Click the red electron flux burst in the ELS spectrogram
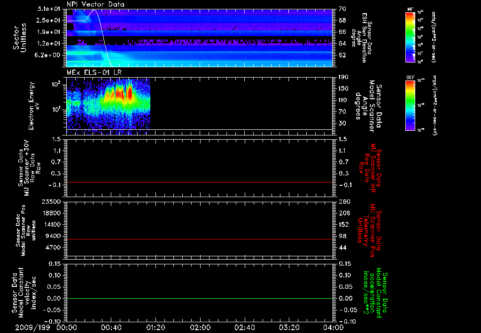 click(123, 93)
